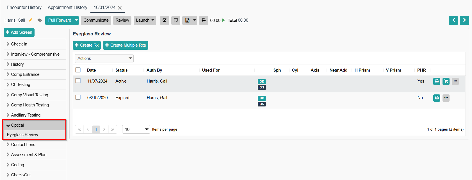Click the toolbar printer icon

click(204, 20)
